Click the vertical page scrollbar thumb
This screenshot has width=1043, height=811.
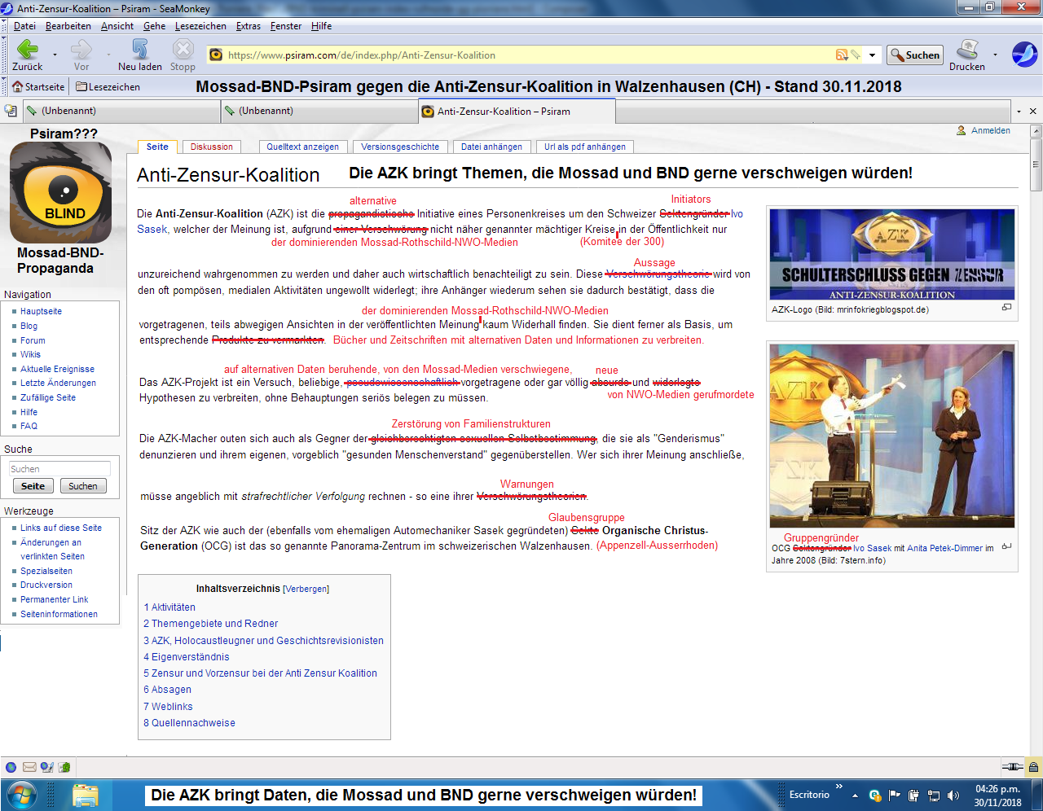point(1036,164)
